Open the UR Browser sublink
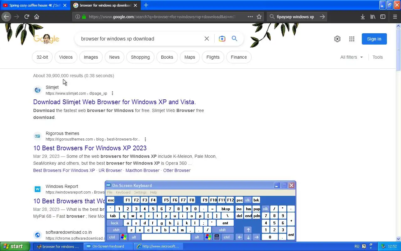401x251 pixels. coord(110,170)
